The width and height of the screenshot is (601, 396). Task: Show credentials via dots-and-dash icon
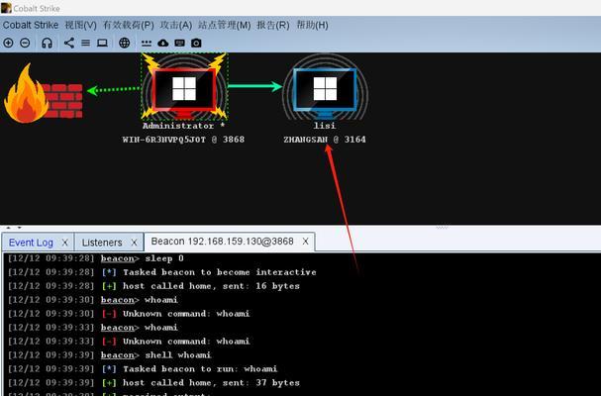coord(147,44)
